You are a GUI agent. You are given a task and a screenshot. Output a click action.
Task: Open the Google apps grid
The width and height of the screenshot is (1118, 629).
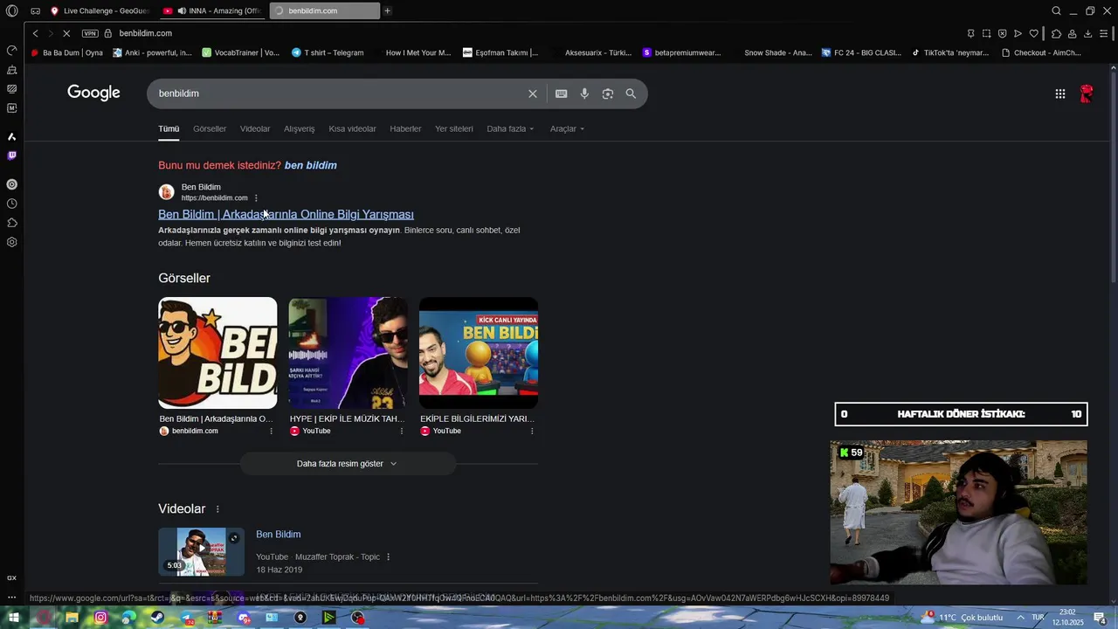click(1060, 93)
